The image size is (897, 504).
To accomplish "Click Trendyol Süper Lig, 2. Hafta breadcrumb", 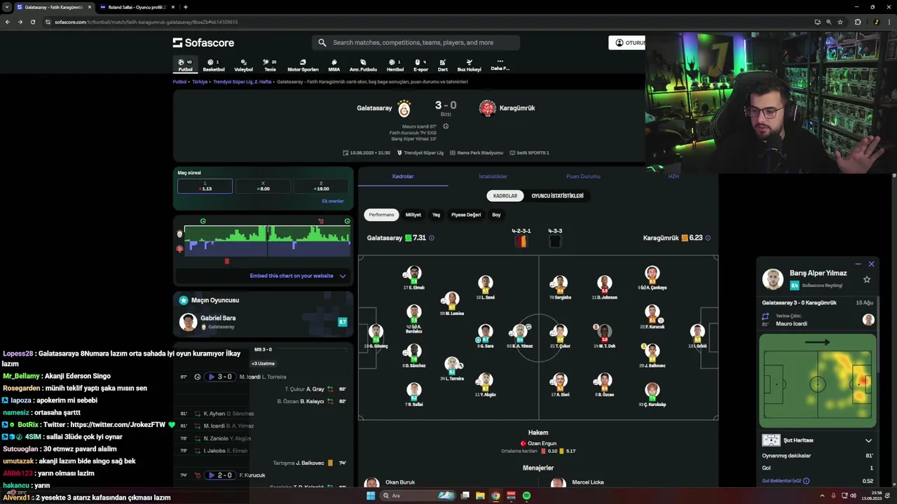I will pyautogui.click(x=242, y=82).
